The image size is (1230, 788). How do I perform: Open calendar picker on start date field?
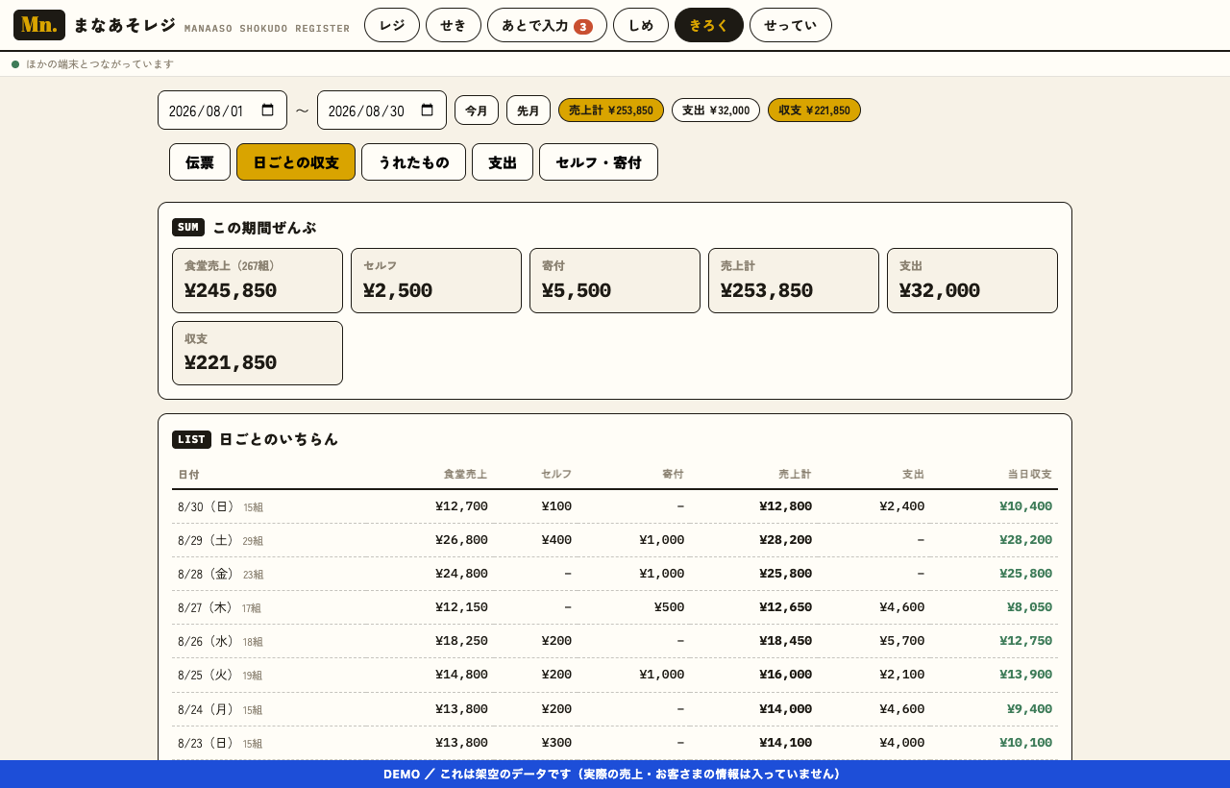click(267, 111)
